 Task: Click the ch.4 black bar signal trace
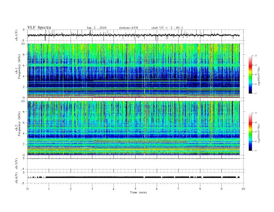click(x=134, y=177)
